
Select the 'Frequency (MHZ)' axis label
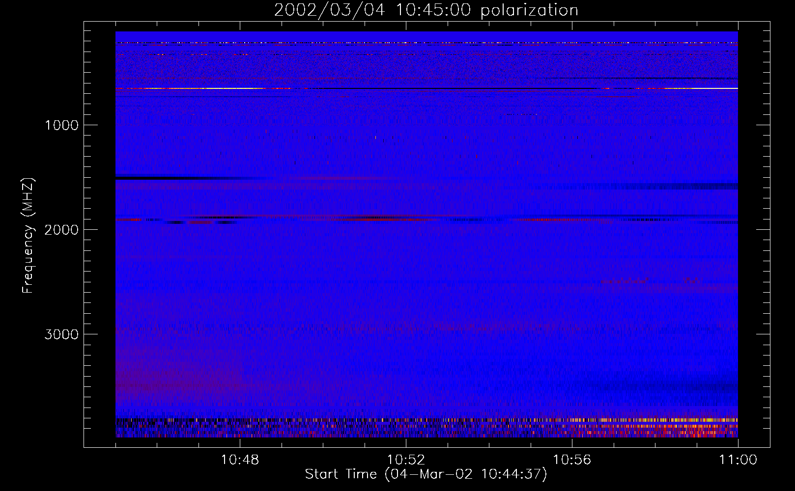tap(28, 236)
